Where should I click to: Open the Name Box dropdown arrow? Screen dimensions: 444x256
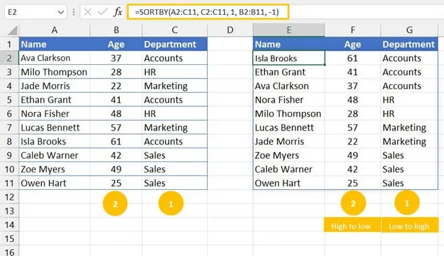[x=61, y=12]
